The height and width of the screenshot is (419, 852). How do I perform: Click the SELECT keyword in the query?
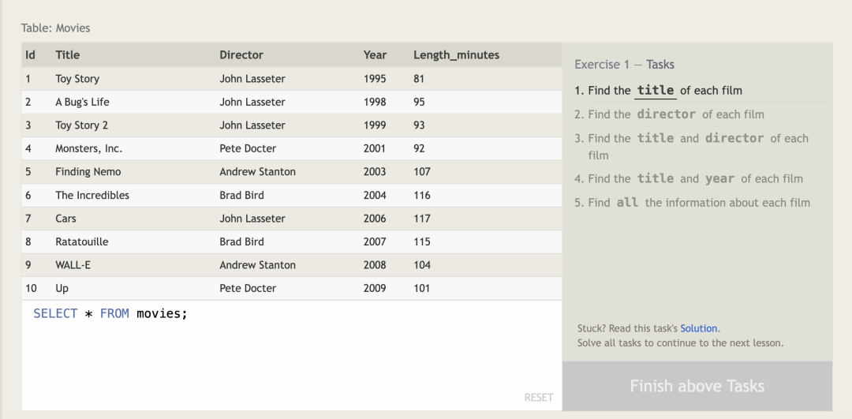(55, 314)
